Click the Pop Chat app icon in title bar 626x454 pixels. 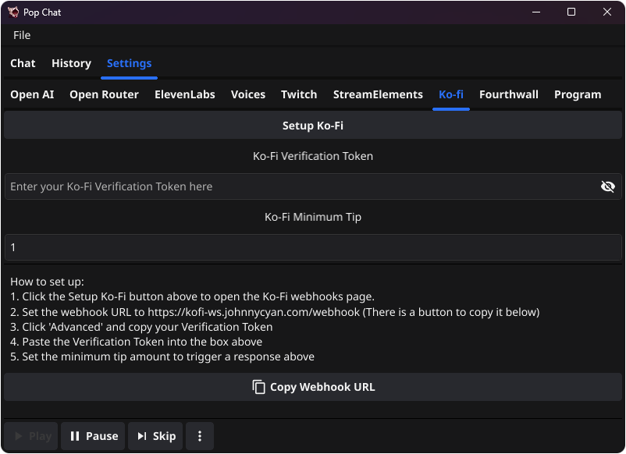coord(12,12)
